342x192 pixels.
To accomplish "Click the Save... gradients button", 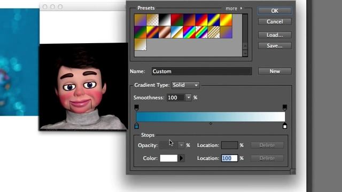I will tap(275, 45).
